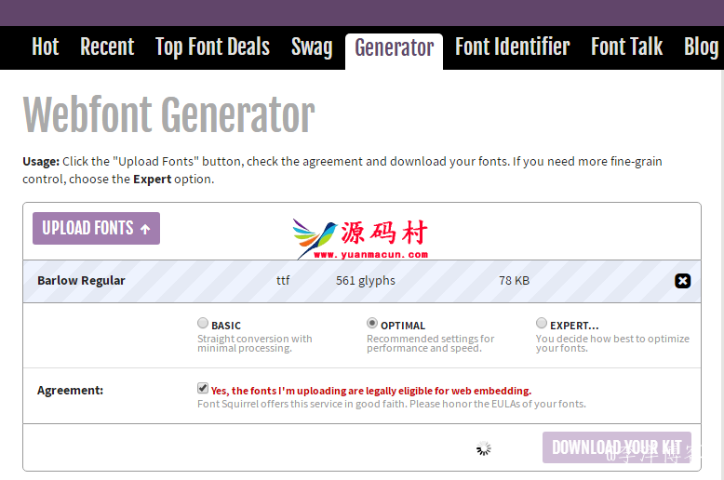Open the Font Identifier tab
Screen dimensions: 724x480
[512, 47]
